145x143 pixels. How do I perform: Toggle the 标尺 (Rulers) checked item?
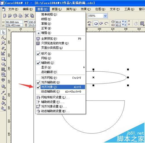[61, 53]
